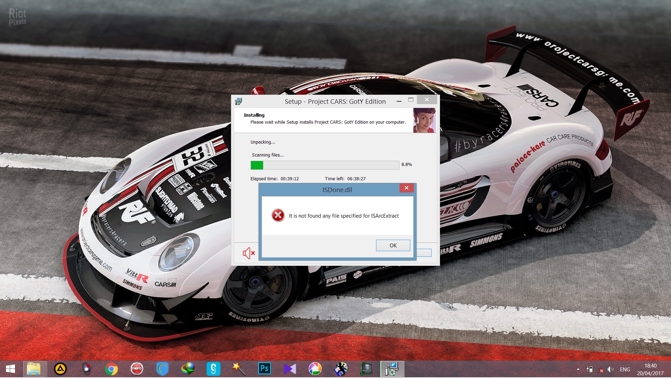Viewport: 671px width, 378px height.
Task: Open Internet Download Manager taskbar icon
Action: point(188,369)
